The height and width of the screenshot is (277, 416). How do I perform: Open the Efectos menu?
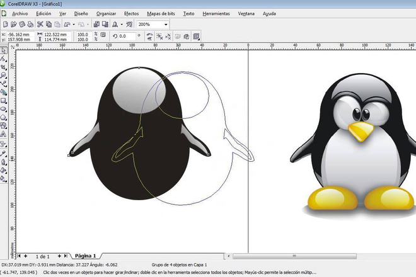(x=131, y=13)
